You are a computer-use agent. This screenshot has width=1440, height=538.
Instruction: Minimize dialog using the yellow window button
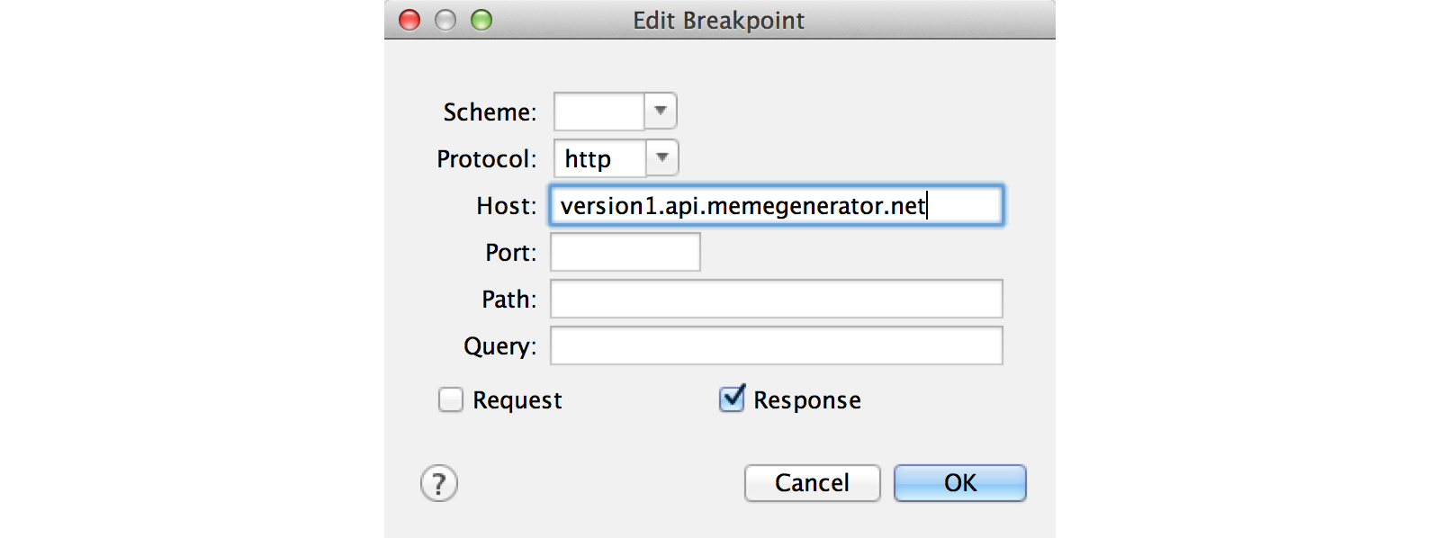(x=445, y=20)
